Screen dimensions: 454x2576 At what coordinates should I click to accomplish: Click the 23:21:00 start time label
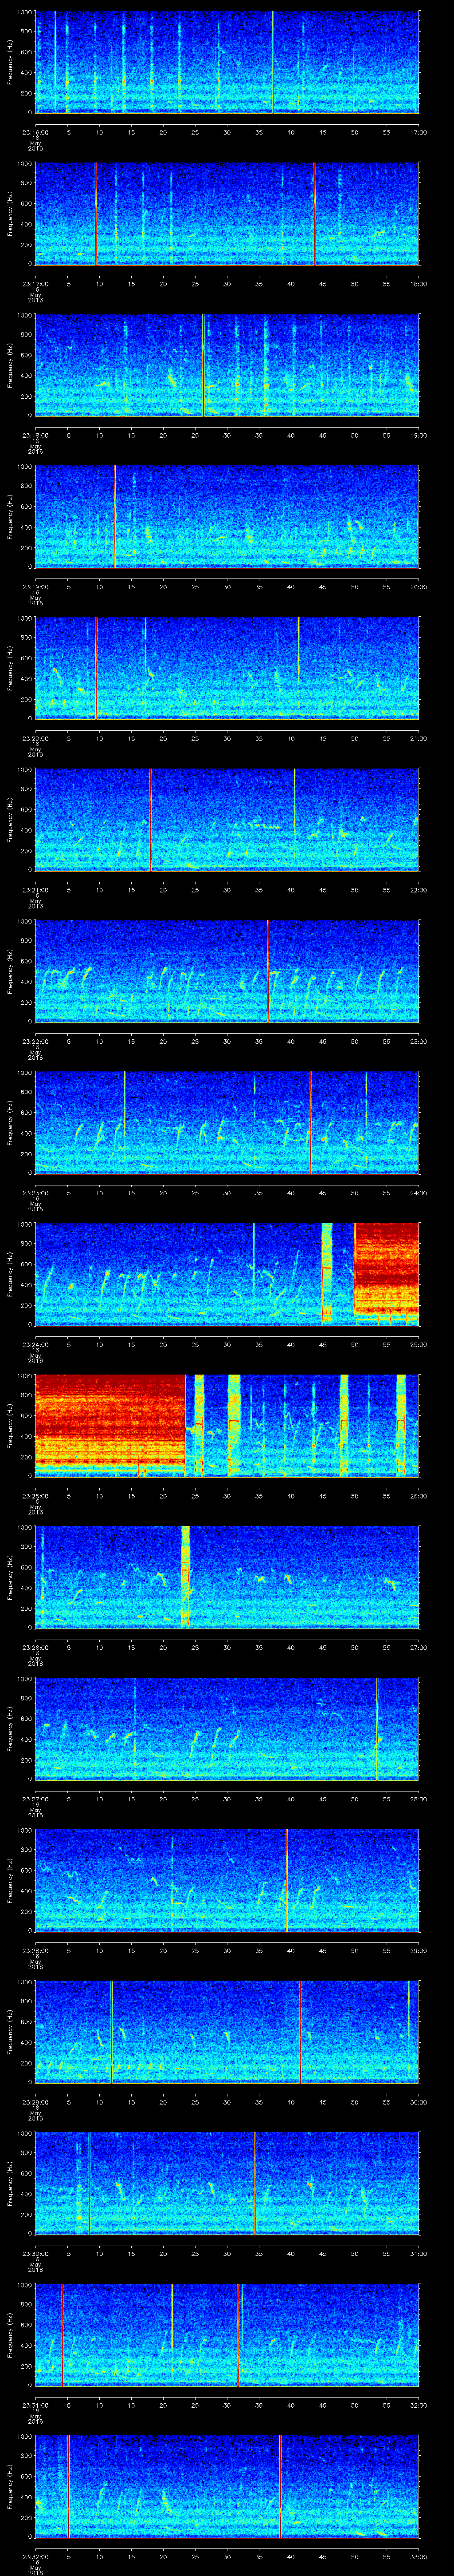[36, 890]
